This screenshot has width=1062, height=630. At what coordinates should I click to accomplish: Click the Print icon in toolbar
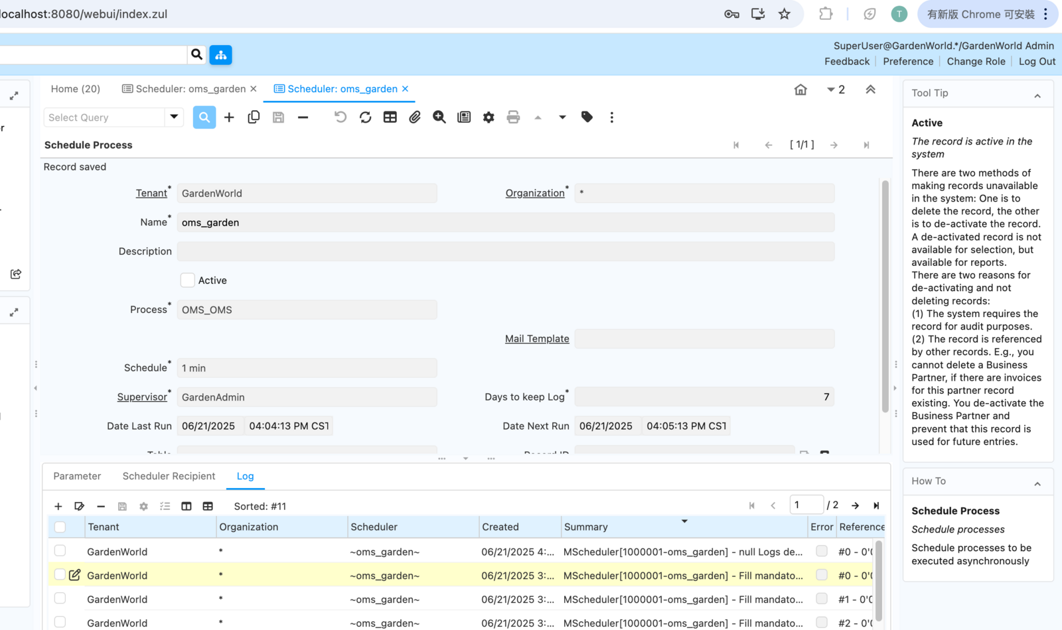point(513,117)
